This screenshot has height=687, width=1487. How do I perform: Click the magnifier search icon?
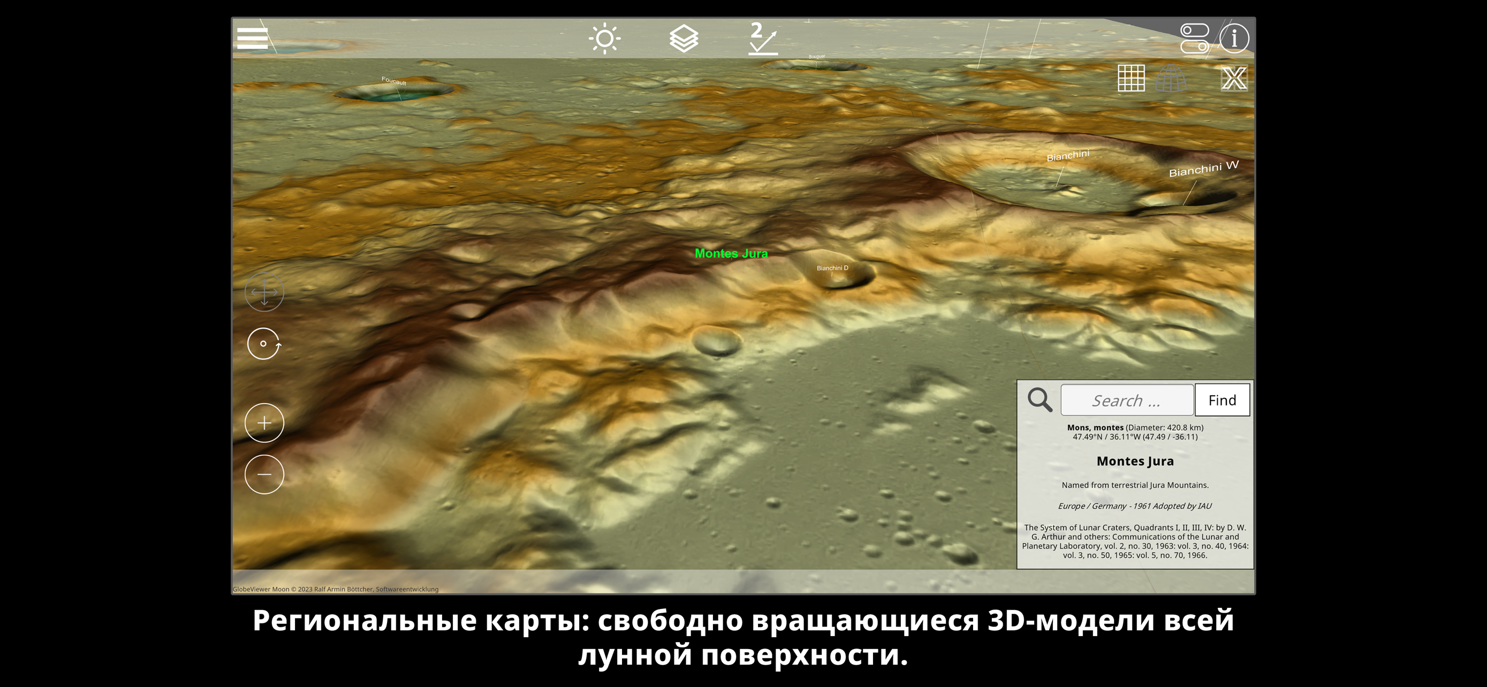1040,399
